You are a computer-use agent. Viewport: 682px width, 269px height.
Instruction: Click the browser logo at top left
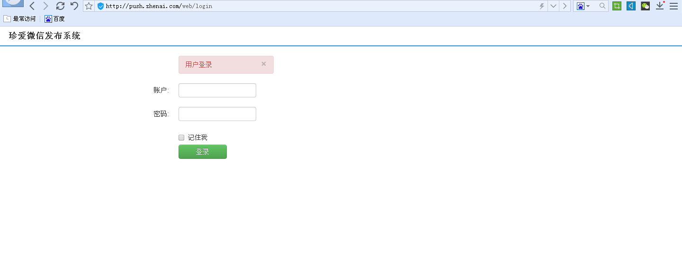(13, 3)
